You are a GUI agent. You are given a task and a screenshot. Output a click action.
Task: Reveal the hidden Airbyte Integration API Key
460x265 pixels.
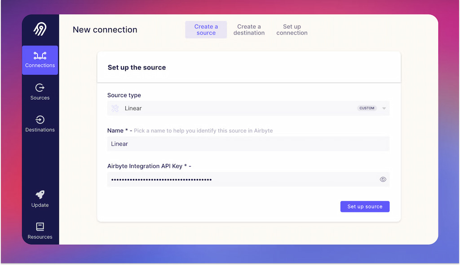[x=383, y=179]
